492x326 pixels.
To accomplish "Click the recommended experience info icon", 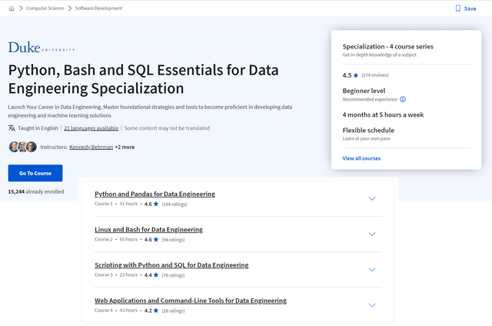I will click(x=403, y=99).
